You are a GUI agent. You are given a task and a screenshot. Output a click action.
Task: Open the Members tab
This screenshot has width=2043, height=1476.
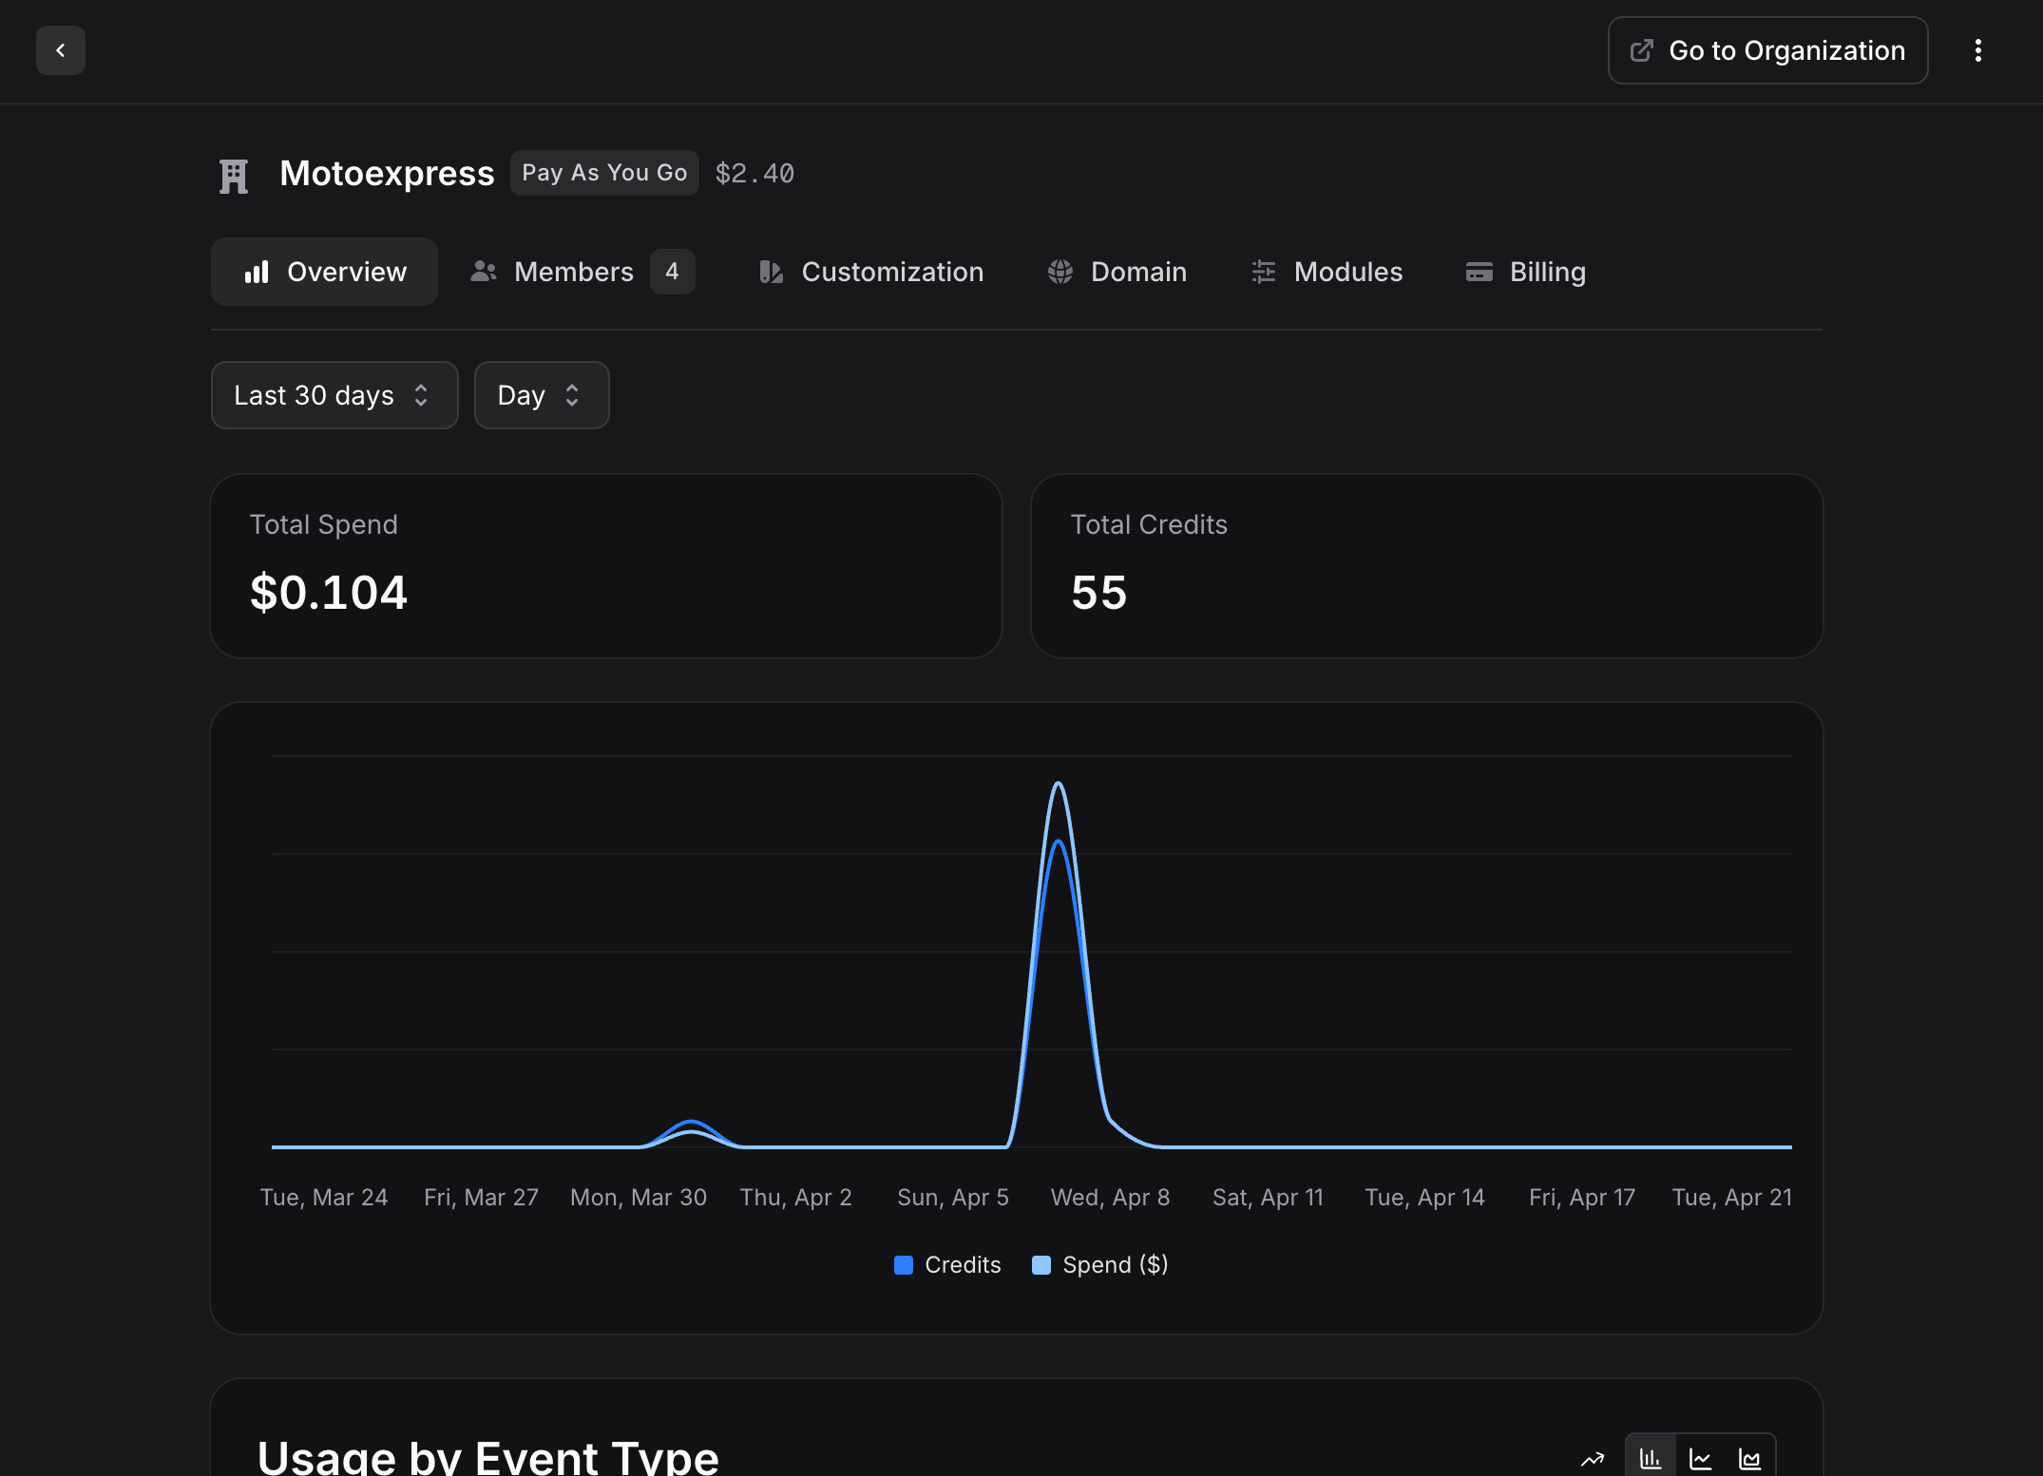(582, 272)
